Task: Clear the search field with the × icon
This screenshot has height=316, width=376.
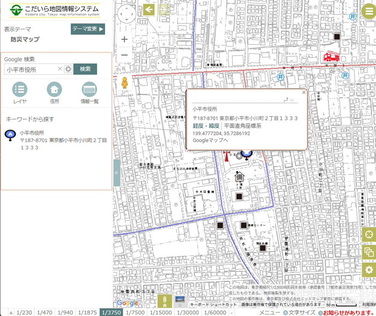Action: click(x=60, y=69)
